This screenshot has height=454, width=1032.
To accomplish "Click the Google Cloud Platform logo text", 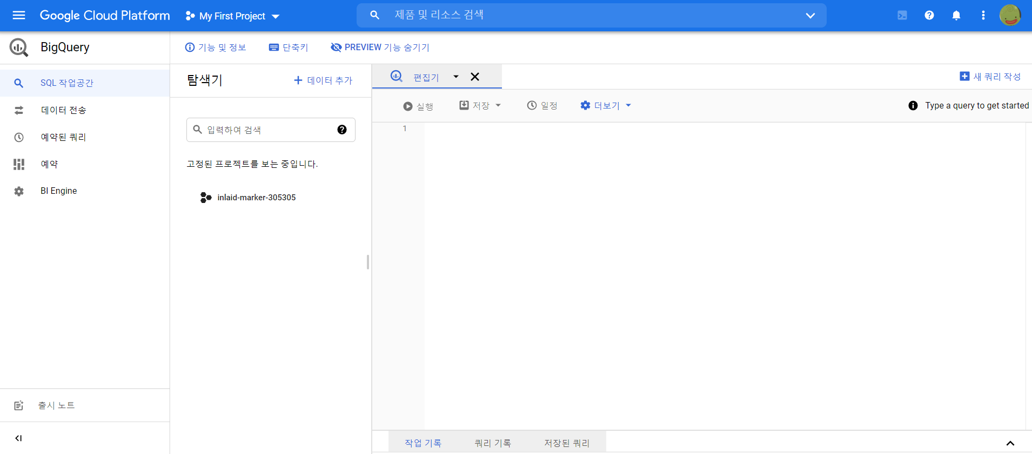I will (x=105, y=16).
